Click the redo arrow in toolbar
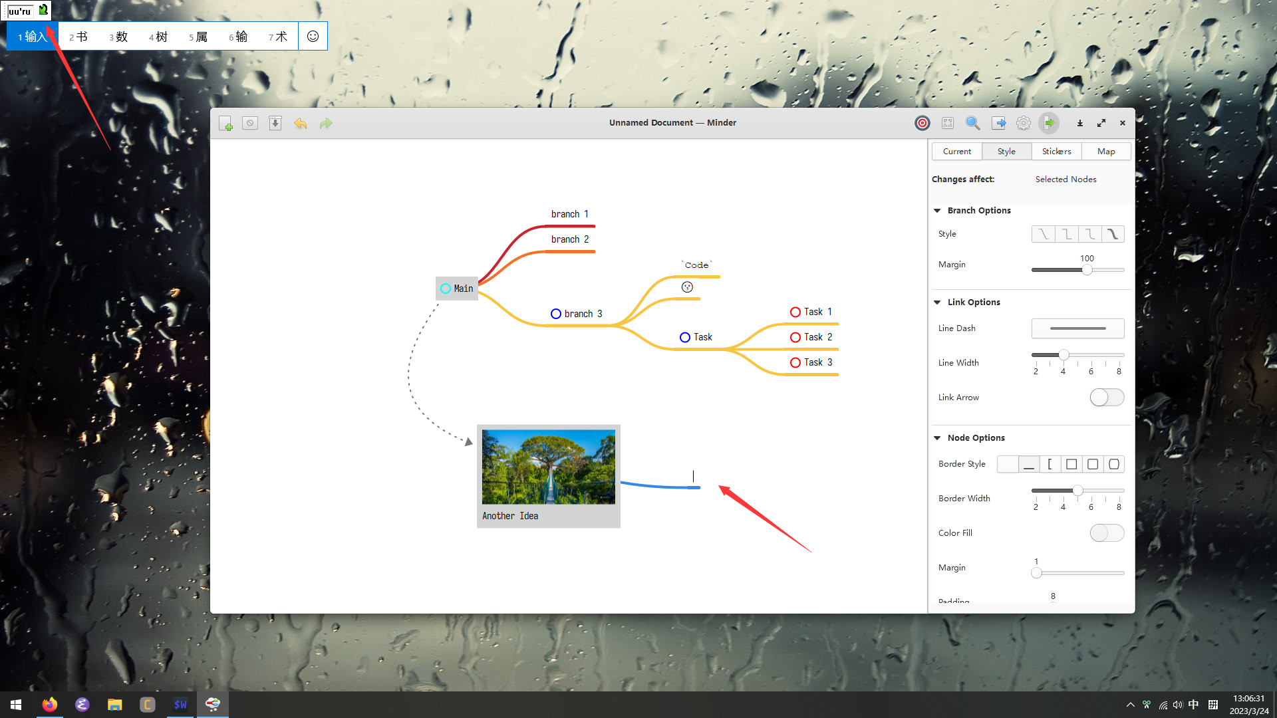The width and height of the screenshot is (1277, 718). (x=326, y=124)
